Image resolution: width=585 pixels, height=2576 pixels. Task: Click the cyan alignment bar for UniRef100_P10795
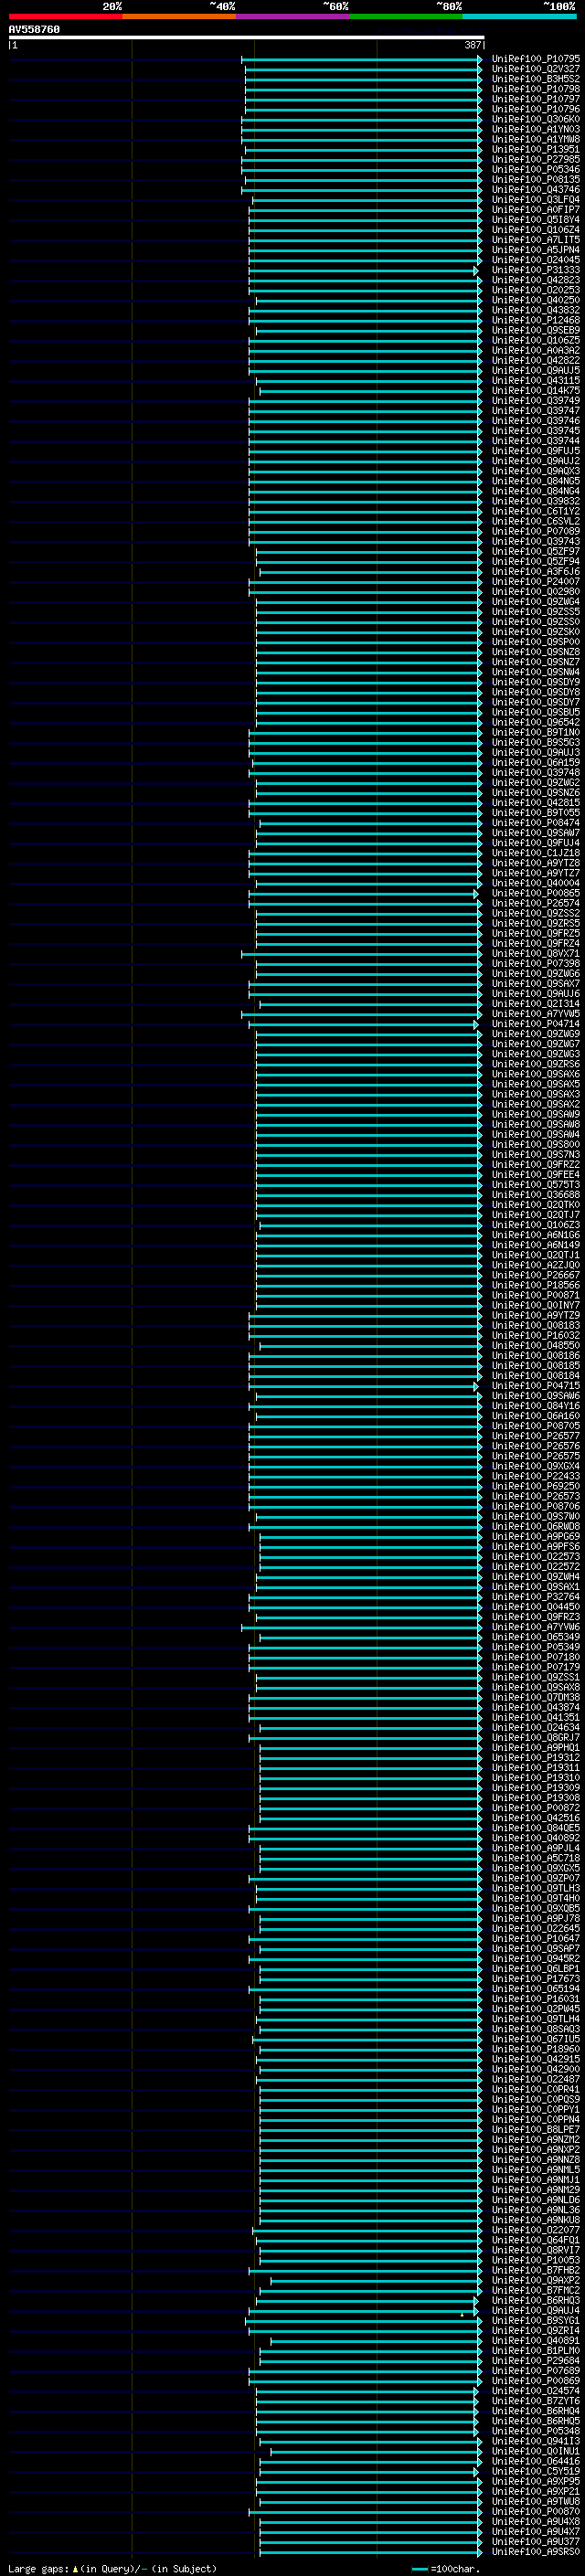pos(362,59)
